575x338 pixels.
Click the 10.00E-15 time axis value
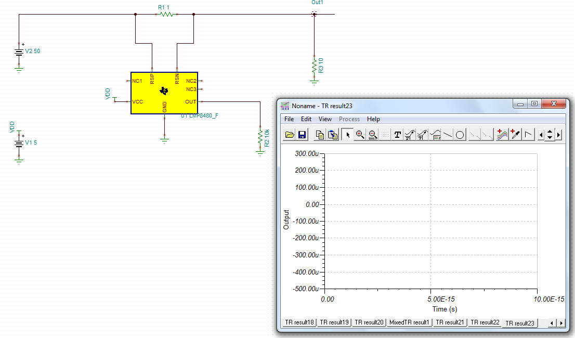tap(548, 299)
